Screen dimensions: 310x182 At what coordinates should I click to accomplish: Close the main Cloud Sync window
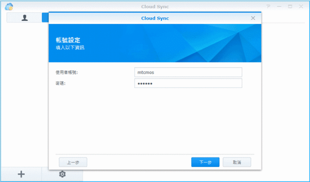click(x=301, y=6)
